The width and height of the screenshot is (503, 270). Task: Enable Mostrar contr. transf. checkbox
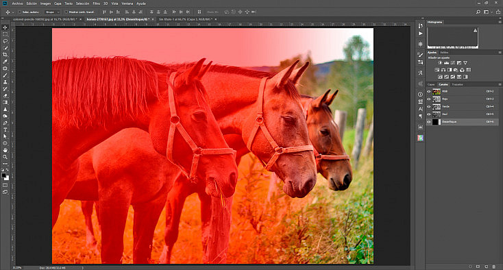[66, 12]
